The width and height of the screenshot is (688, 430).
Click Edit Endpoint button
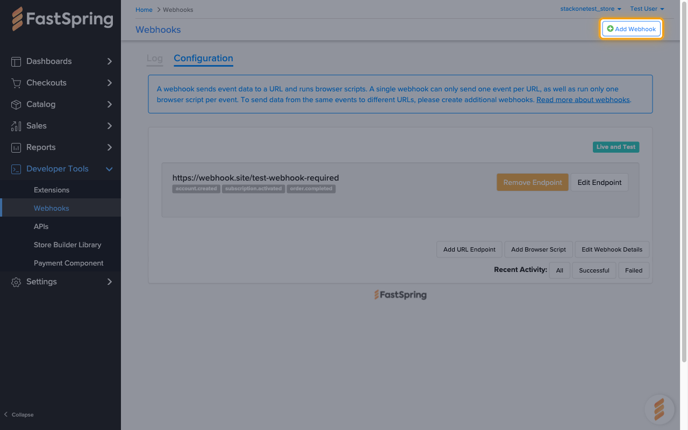599,182
